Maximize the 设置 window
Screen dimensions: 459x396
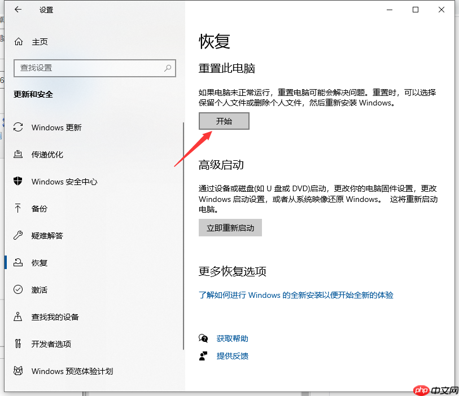point(416,10)
